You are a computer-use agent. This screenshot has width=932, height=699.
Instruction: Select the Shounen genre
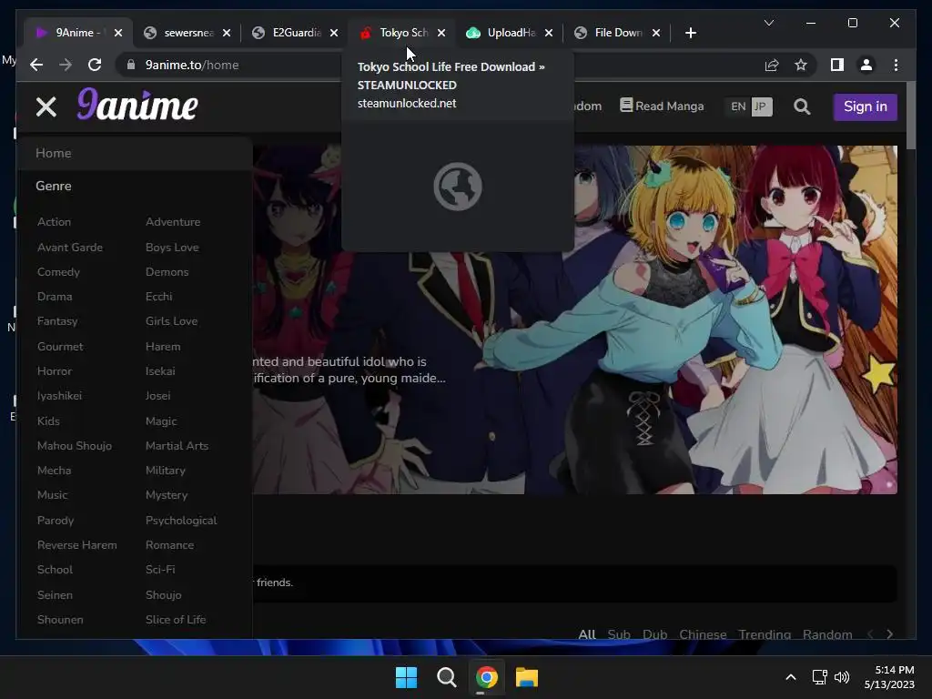60,619
